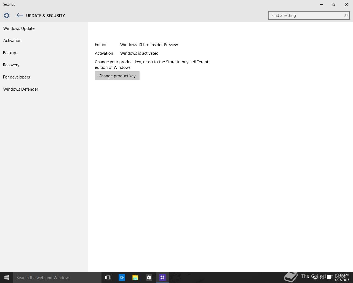Click the 'UPDATE & SECURITY' heading
353x283 pixels.
pyautogui.click(x=46, y=16)
